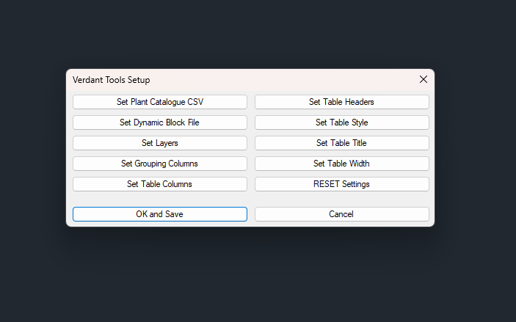Open Set Table Columns settings
This screenshot has height=322, width=516.
[x=159, y=184]
